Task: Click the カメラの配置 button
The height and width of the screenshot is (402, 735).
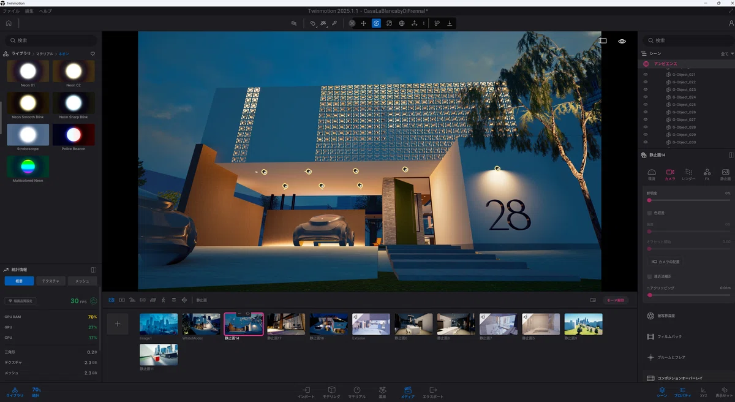Action: coord(665,261)
